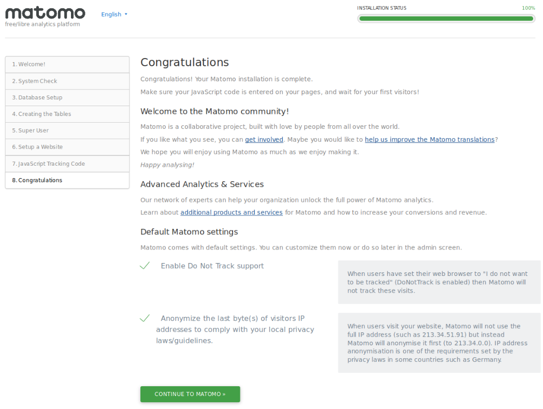Open the English language dropdown
This screenshot has height=409, width=543.
coord(114,14)
